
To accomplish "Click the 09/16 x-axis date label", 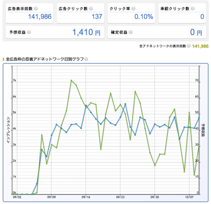I will tap(86, 197).
